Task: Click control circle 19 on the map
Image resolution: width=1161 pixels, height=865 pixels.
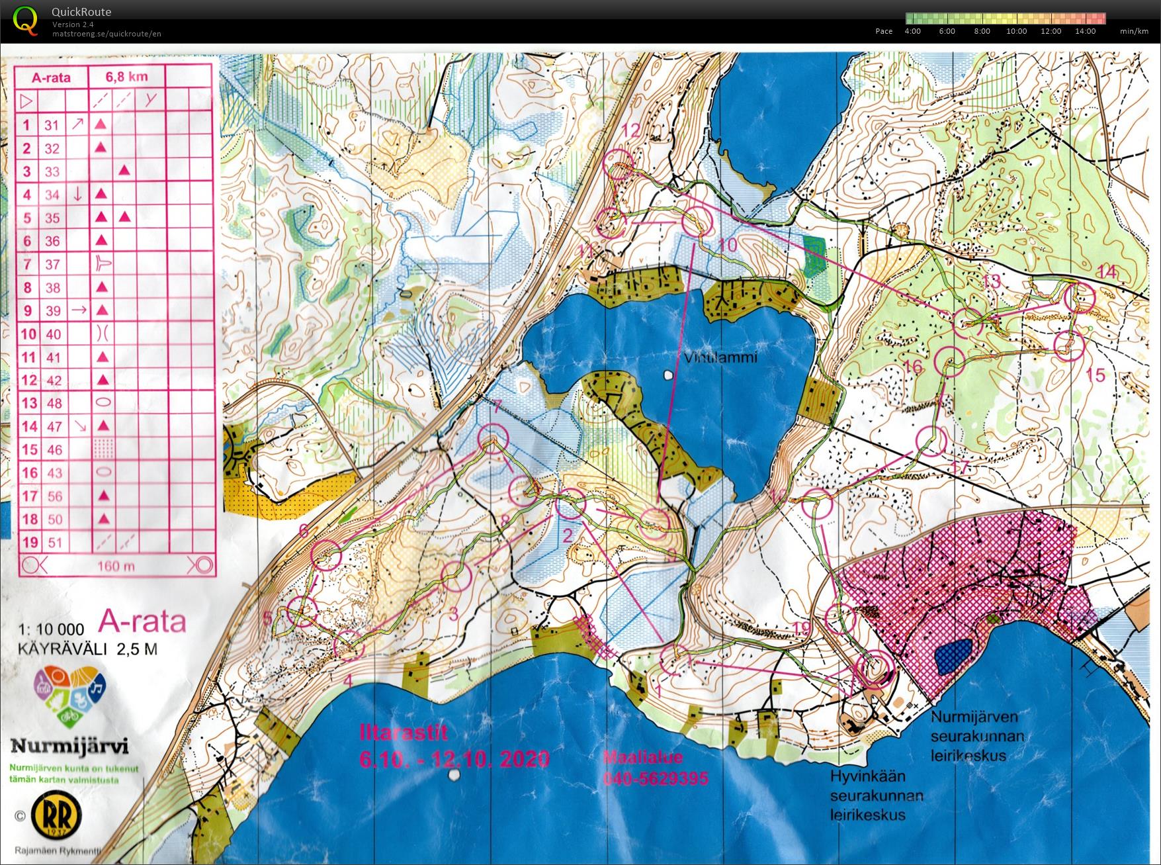Action: tap(840, 617)
